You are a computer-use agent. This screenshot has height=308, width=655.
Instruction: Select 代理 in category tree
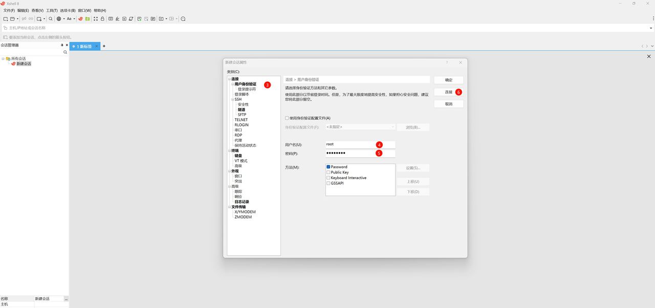pos(238,140)
